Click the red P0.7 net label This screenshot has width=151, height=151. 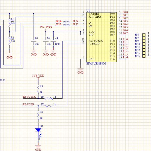click(125, 33)
